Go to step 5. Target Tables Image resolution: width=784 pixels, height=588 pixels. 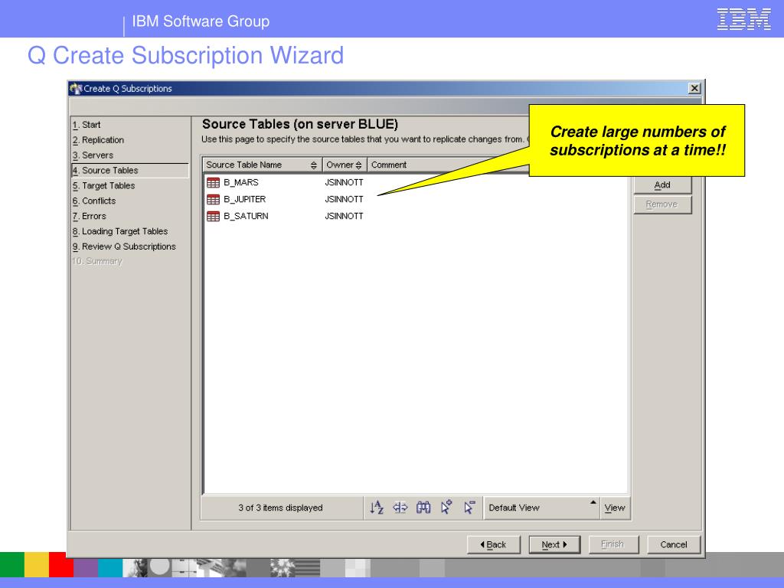coord(103,186)
